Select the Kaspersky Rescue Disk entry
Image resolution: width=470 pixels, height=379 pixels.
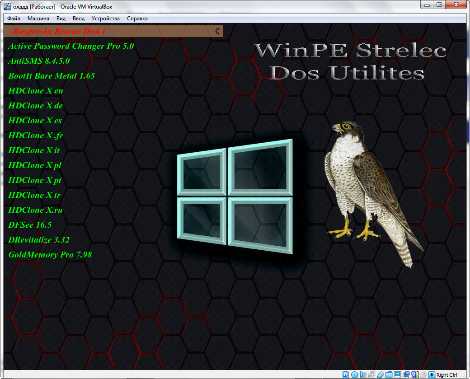point(113,31)
